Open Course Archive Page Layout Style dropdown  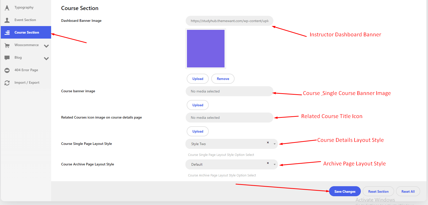pos(275,164)
